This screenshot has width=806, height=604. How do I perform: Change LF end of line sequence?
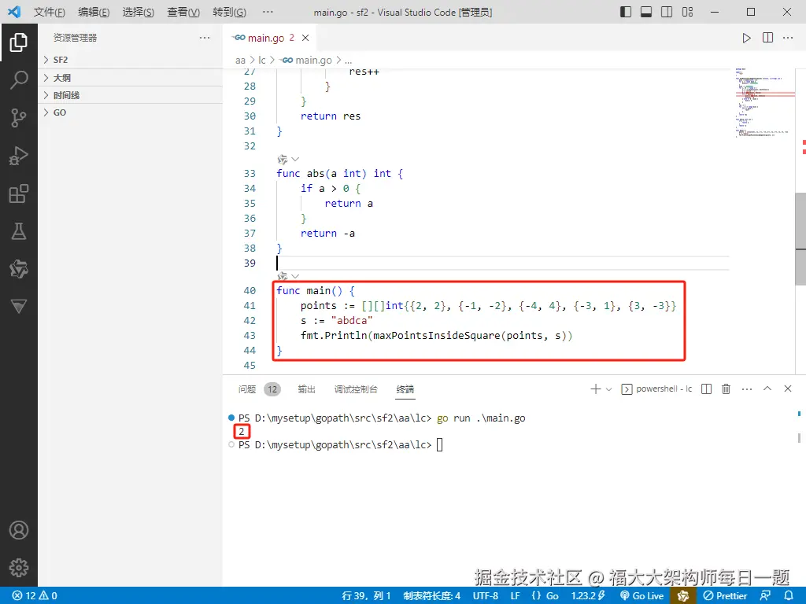(515, 596)
